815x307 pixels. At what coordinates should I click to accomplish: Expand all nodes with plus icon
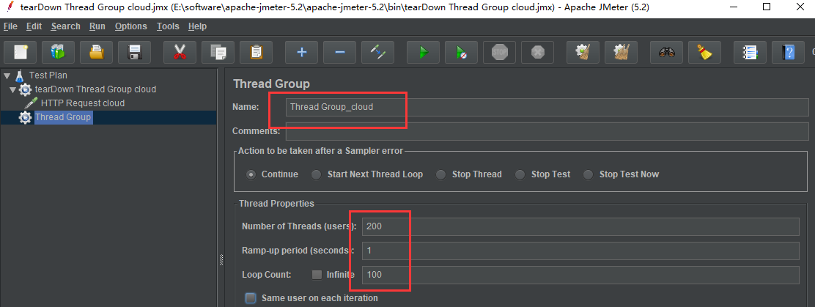[301, 52]
